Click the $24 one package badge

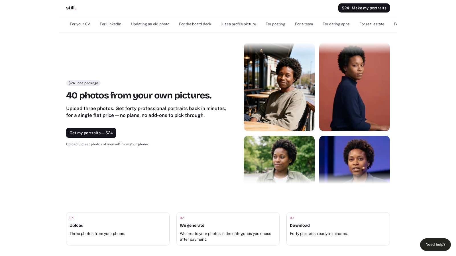pyautogui.click(x=83, y=83)
